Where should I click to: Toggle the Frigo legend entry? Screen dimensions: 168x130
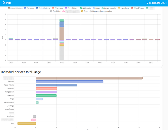click(x=96, y=8)
